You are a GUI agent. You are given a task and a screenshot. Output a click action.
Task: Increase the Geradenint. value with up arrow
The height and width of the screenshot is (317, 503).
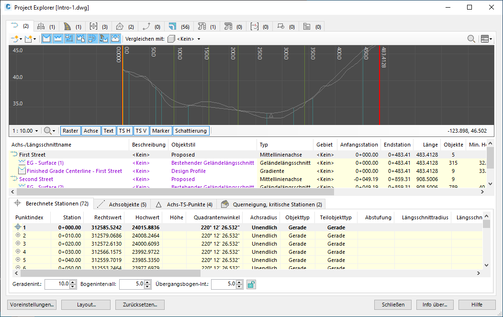point(73,282)
